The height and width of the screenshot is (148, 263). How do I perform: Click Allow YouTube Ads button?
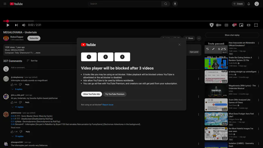91,94
